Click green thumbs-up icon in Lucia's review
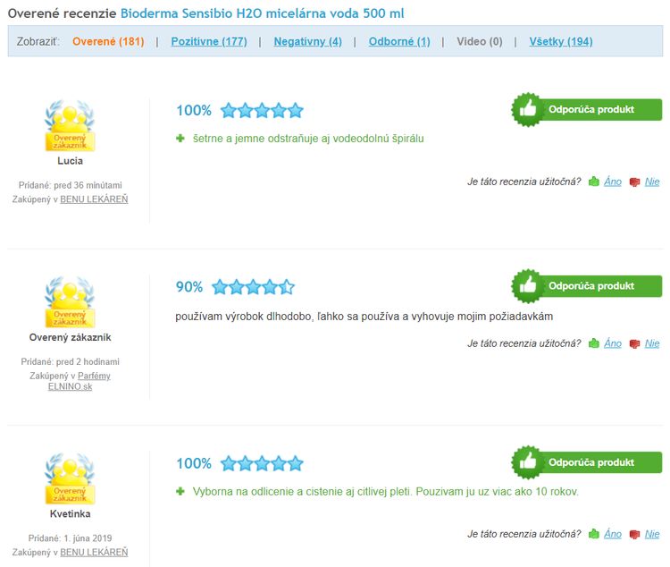Image resolution: width=670 pixels, height=567 pixels. (x=594, y=182)
